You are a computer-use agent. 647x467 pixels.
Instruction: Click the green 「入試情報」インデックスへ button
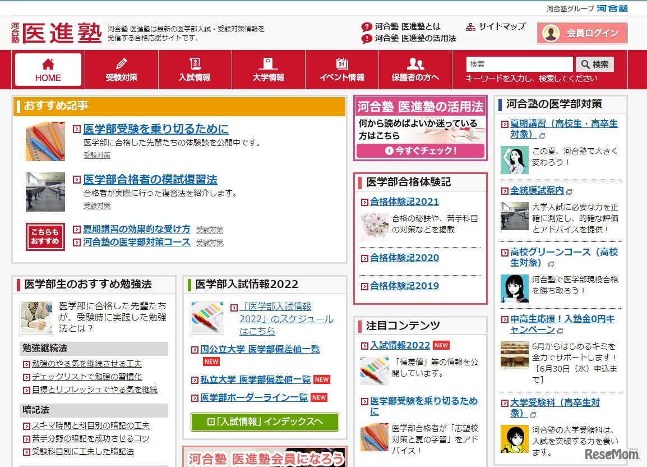coord(265,422)
